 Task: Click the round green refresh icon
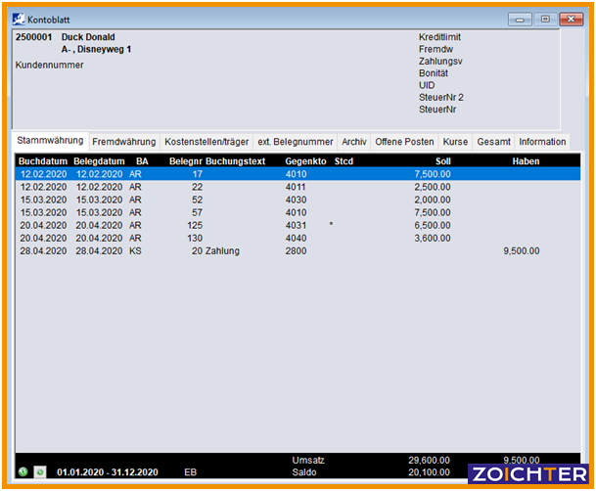(x=23, y=471)
